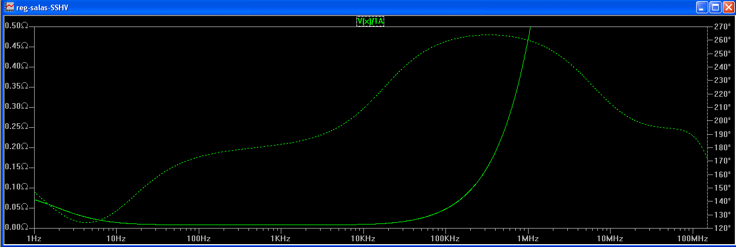Click the 240° phase axis label
This screenshot has width=736, height=247.
click(722, 67)
